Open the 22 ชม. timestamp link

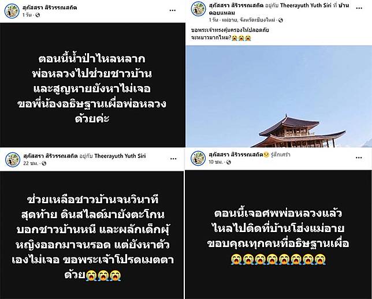point(29,163)
